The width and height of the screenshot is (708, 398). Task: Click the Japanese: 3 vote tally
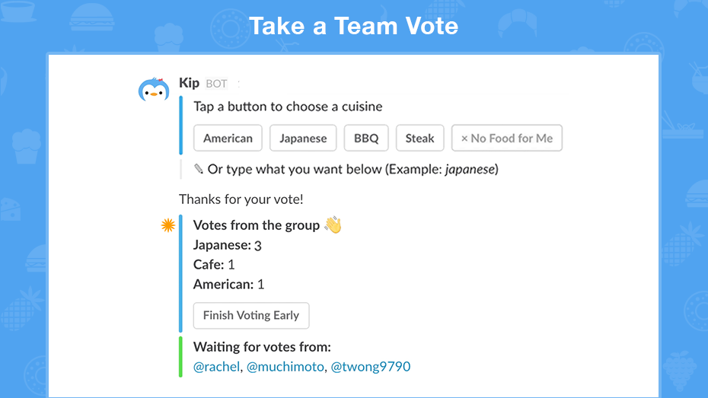point(227,245)
